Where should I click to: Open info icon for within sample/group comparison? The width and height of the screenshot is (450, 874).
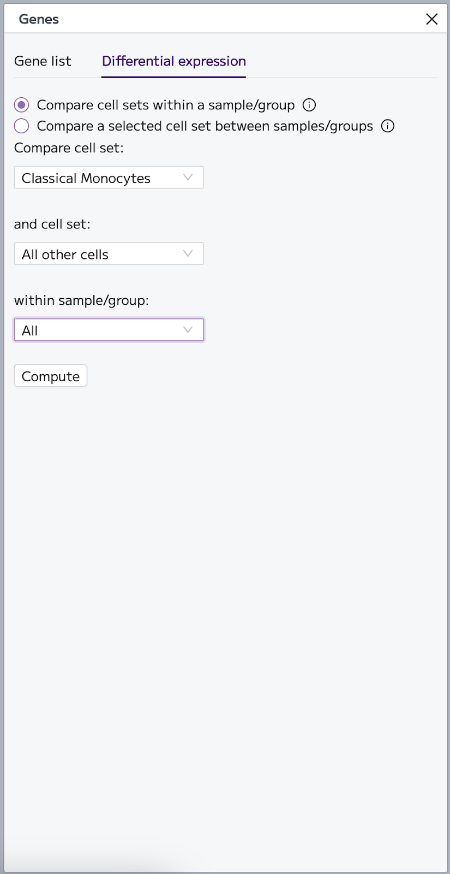309,105
